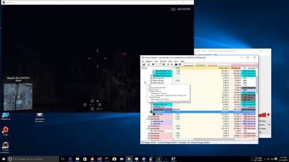
Task: Open Visual Studio from the taskbar
Action: click(x=99, y=159)
